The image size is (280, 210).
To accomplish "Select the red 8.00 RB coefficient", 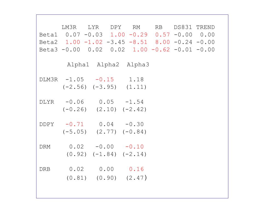I will coord(162,42).
